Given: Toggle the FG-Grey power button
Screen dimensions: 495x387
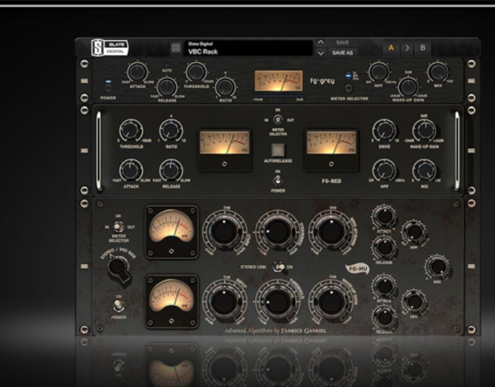Looking at the screenshot, I should (x=108, y=88).
